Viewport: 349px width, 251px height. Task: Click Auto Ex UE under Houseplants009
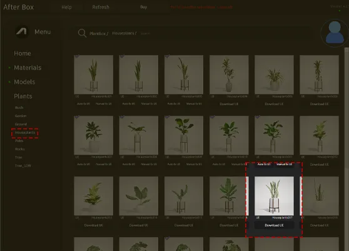tap(174, 165)
